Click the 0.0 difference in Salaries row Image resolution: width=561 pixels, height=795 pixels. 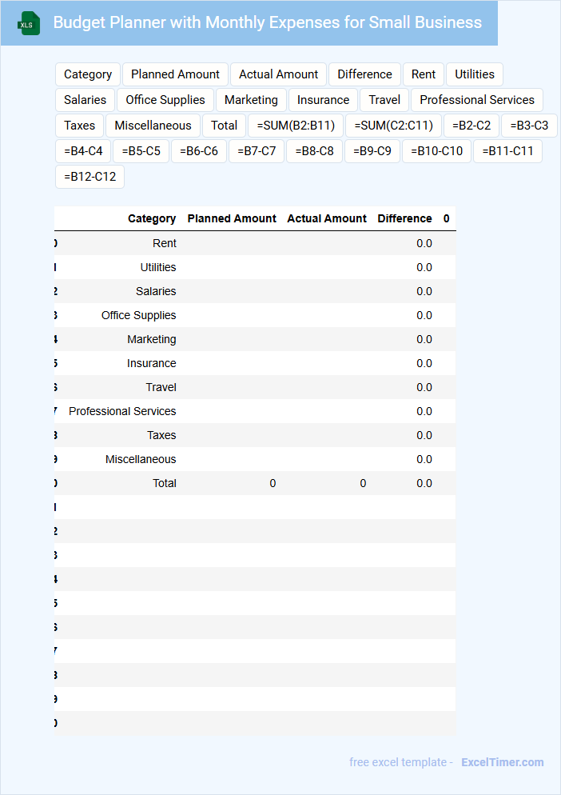[x=424, y=291]
